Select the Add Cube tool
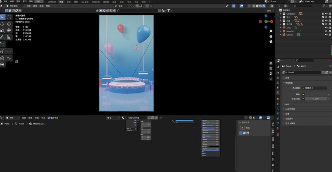The image size is (332, 172). pos(2,44)
